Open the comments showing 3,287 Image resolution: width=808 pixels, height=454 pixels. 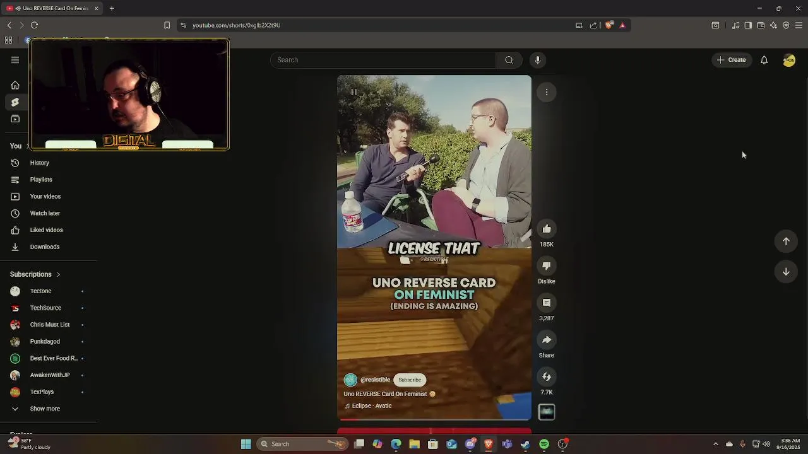pyautogui.click(x=547, y=303)
